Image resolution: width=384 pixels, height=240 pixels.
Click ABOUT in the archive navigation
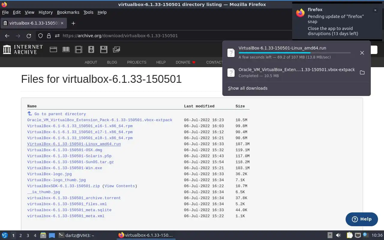tap(91, 62)
